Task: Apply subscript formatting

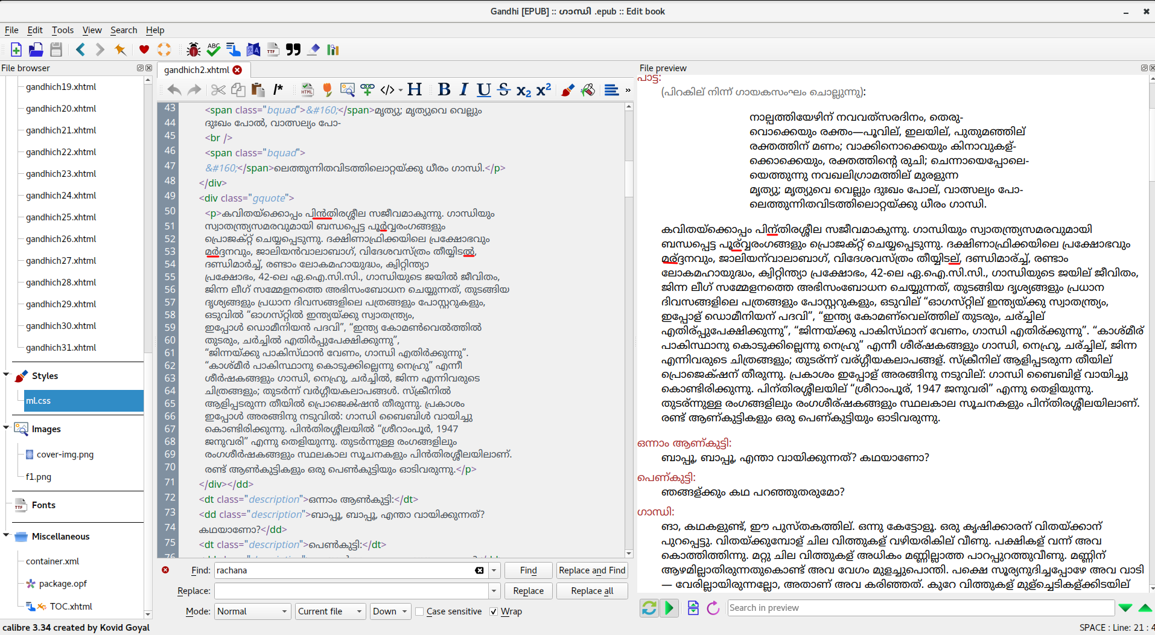Action: [524, 91]
